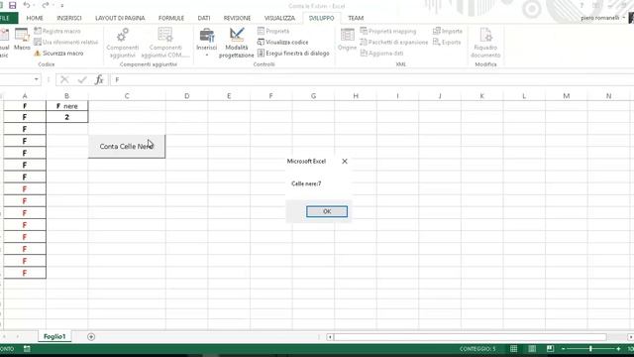The width and height of the screenshot is (634, 357).
Task: Click OK in the message box
Action: [x=327, y=211]
